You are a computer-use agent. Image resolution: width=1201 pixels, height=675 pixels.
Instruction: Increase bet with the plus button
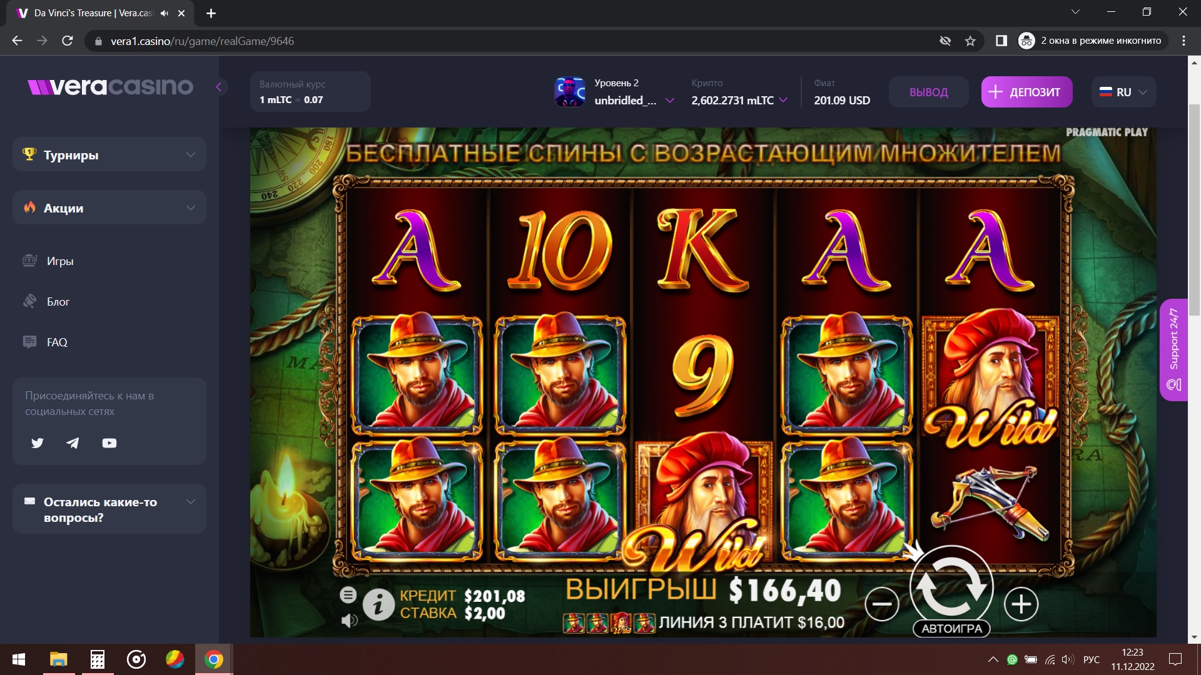point(1021,604)
